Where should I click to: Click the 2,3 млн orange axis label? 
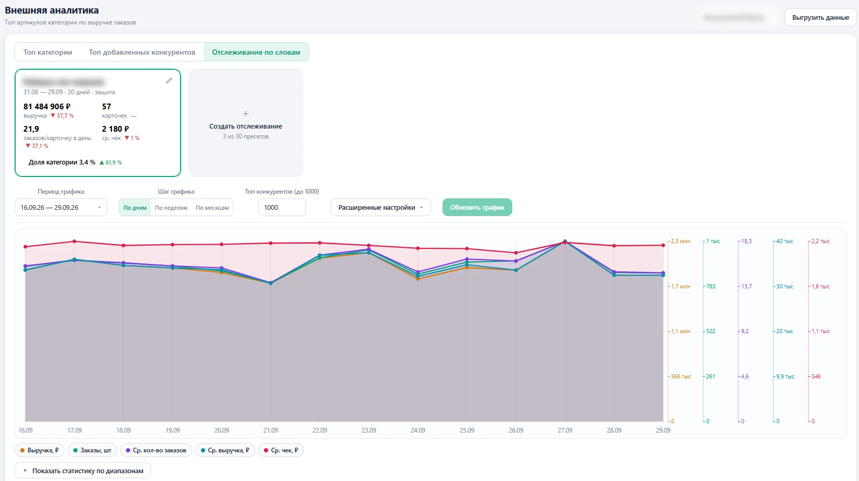(x=680, y=242)
